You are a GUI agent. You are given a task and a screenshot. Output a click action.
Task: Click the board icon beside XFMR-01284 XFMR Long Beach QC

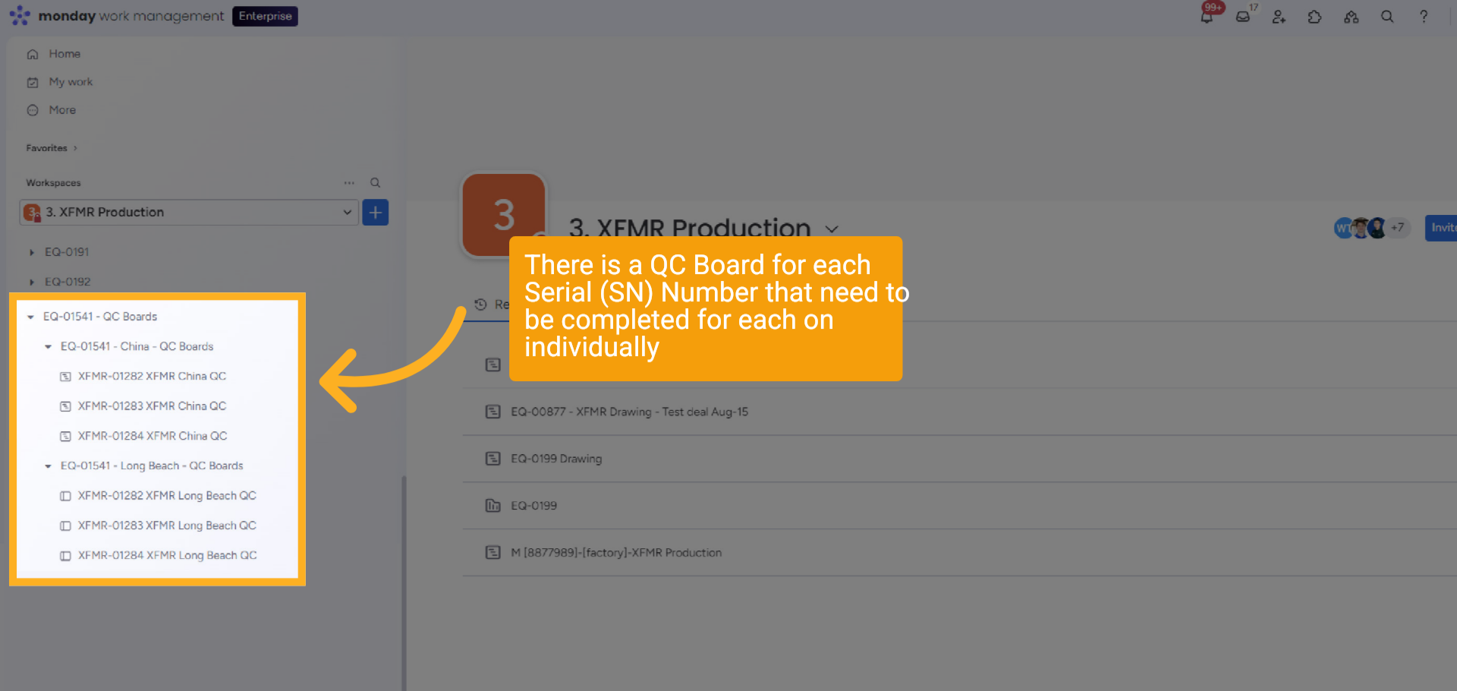pyautogui.click(x=66, y=556)
